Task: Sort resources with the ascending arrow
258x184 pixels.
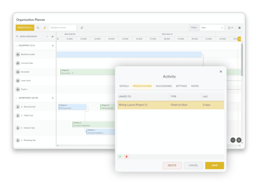Action: point(48,36)
